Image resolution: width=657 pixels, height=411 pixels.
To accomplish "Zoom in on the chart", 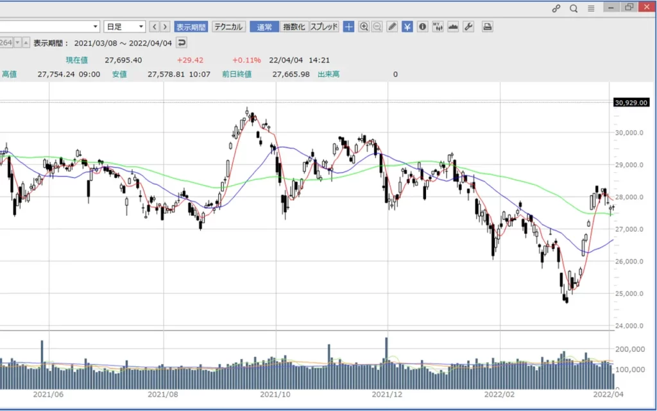I will (364, 26).
